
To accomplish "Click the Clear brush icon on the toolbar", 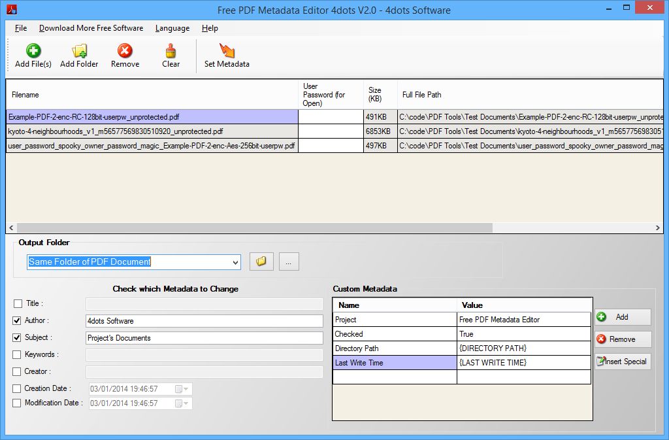I will [171, 51].
